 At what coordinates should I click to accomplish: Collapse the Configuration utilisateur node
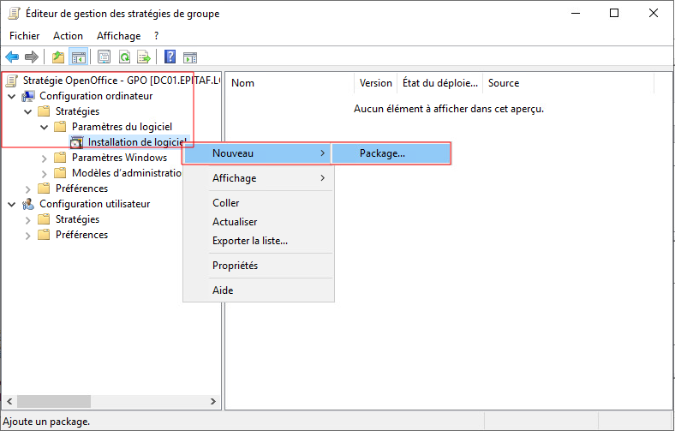click(11, 204)
